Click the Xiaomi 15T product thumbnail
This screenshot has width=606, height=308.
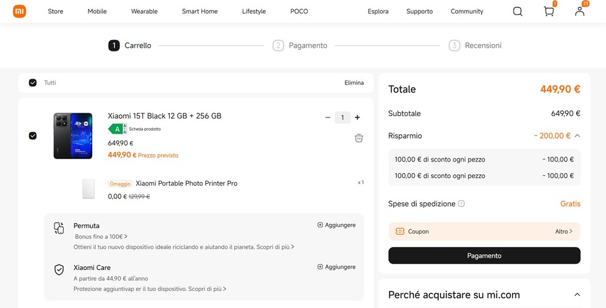coord(73,136)
